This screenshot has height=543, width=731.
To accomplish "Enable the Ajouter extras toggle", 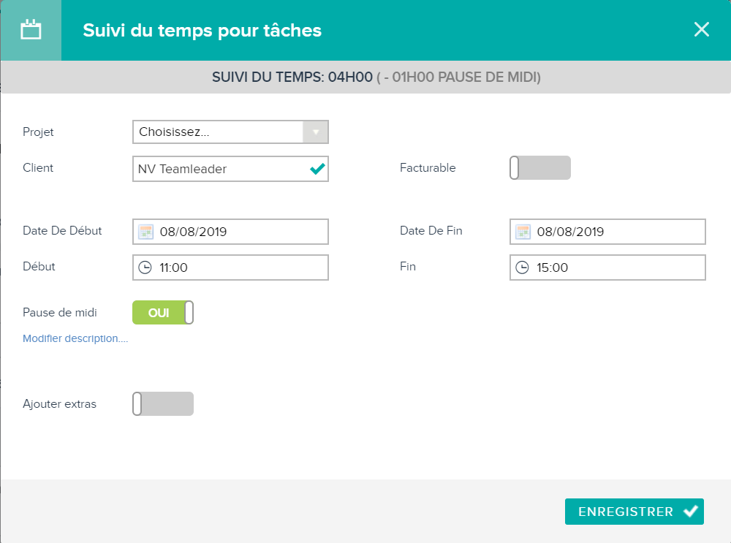I will 163,403.
